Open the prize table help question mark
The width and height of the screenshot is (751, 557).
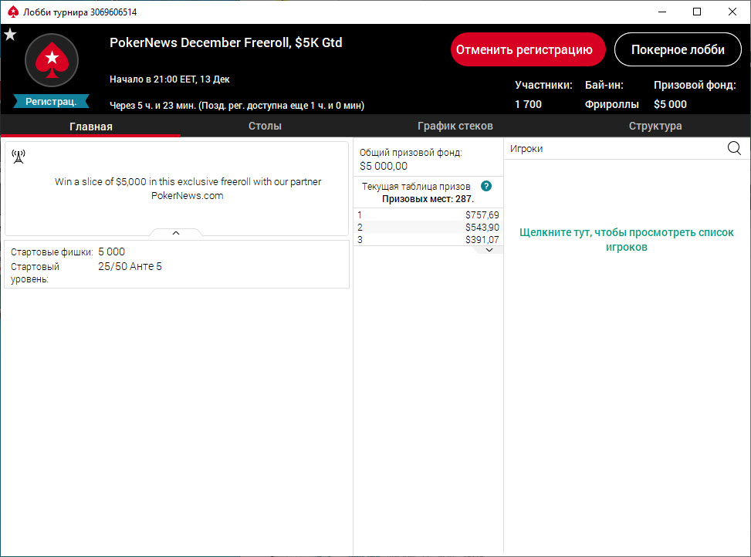pos(486,186)
